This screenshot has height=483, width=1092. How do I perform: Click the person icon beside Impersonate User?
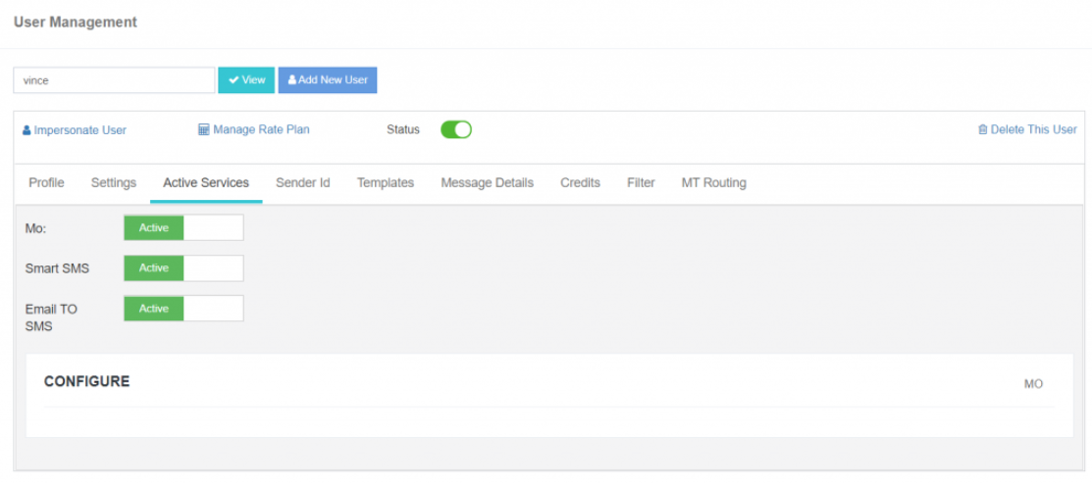tap(26, 130)
